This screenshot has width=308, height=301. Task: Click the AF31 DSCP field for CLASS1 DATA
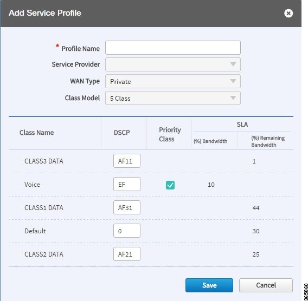click(127, 207)
